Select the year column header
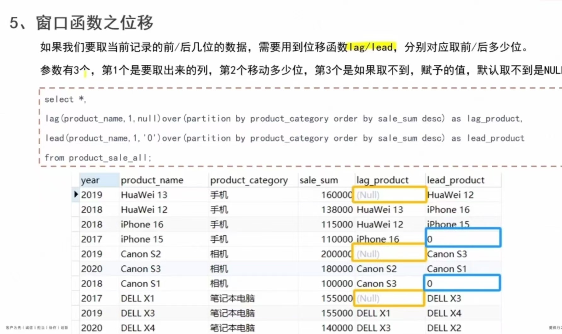The width and height of the screenshot is (562, 334). [99, 180]
